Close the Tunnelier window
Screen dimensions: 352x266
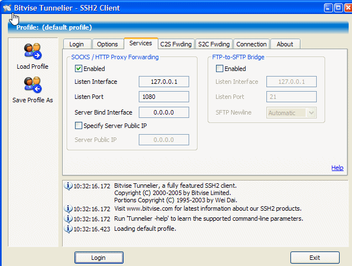click(348, 8)
